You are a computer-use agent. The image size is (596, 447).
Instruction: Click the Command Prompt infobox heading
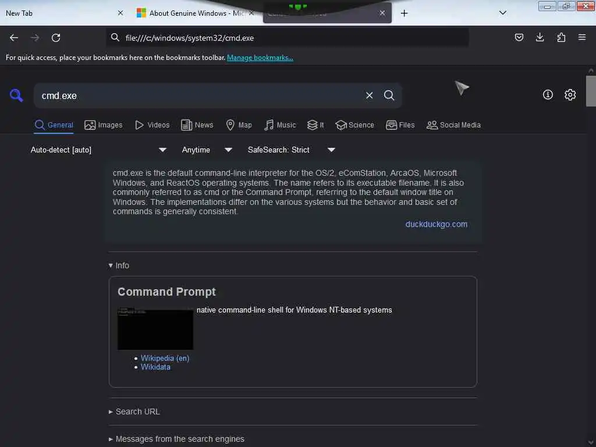tap(166, 292)
